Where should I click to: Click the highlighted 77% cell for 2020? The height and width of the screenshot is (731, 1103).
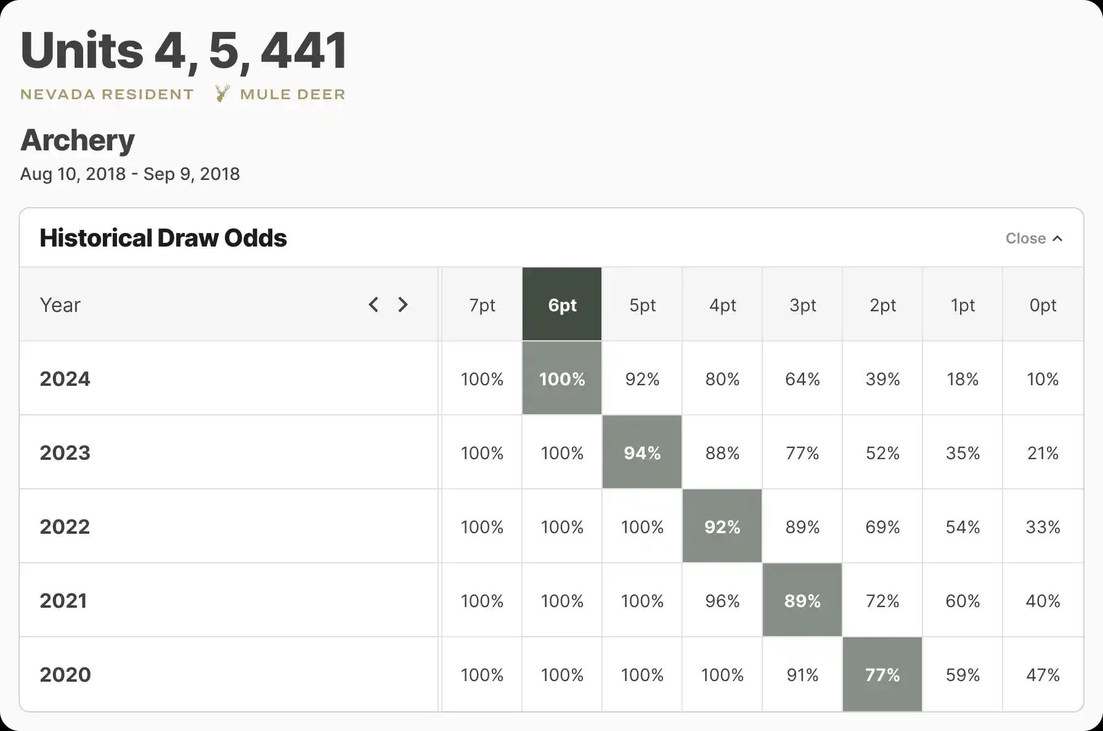coord(882,675)
